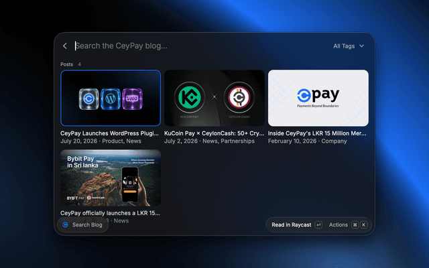Click the Command key icon next to Actions

coord(355,225)
